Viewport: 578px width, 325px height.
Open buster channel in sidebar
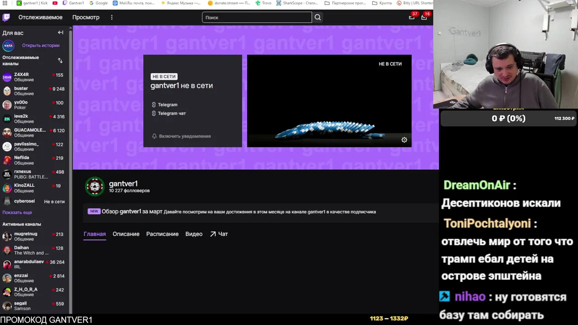34,91
